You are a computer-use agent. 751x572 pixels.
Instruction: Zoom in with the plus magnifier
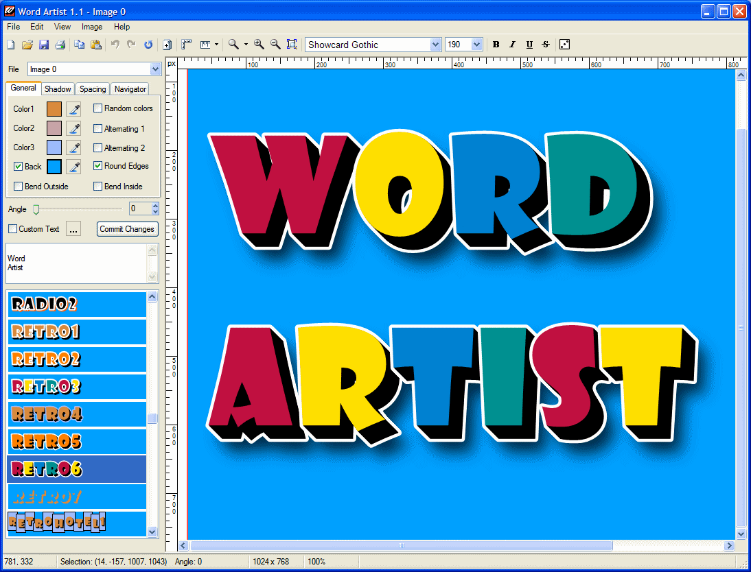click(259, 45)
